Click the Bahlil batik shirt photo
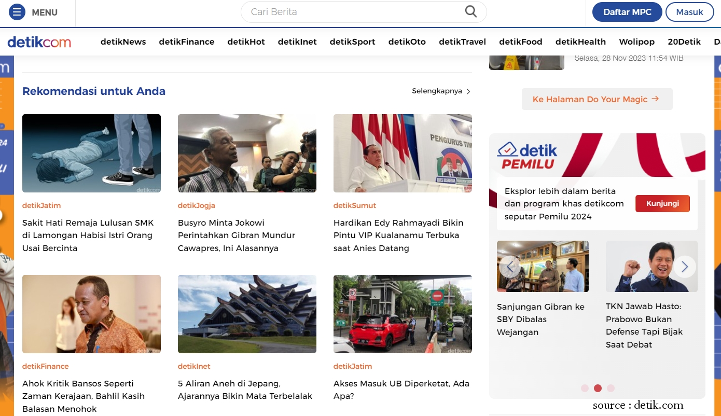The width and height of the screenshot is (721, 416). point(91,314)
